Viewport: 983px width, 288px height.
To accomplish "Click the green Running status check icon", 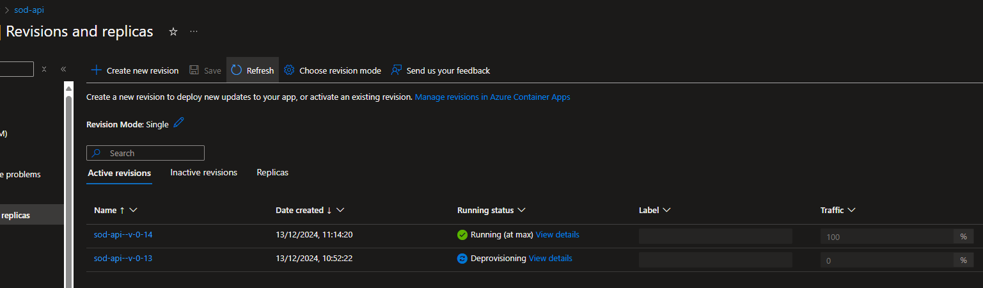I will click(462, 235).
